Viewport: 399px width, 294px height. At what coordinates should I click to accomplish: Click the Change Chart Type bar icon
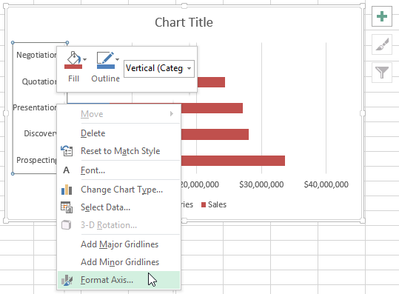pos(67,190)
